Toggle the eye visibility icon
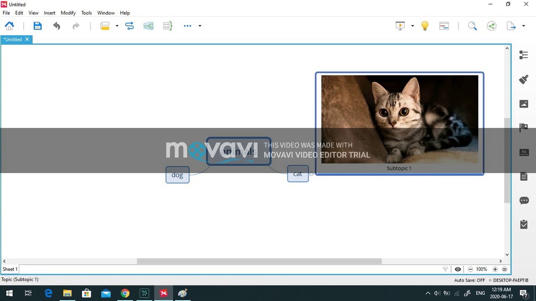536x301 pixels. (458, 269)
